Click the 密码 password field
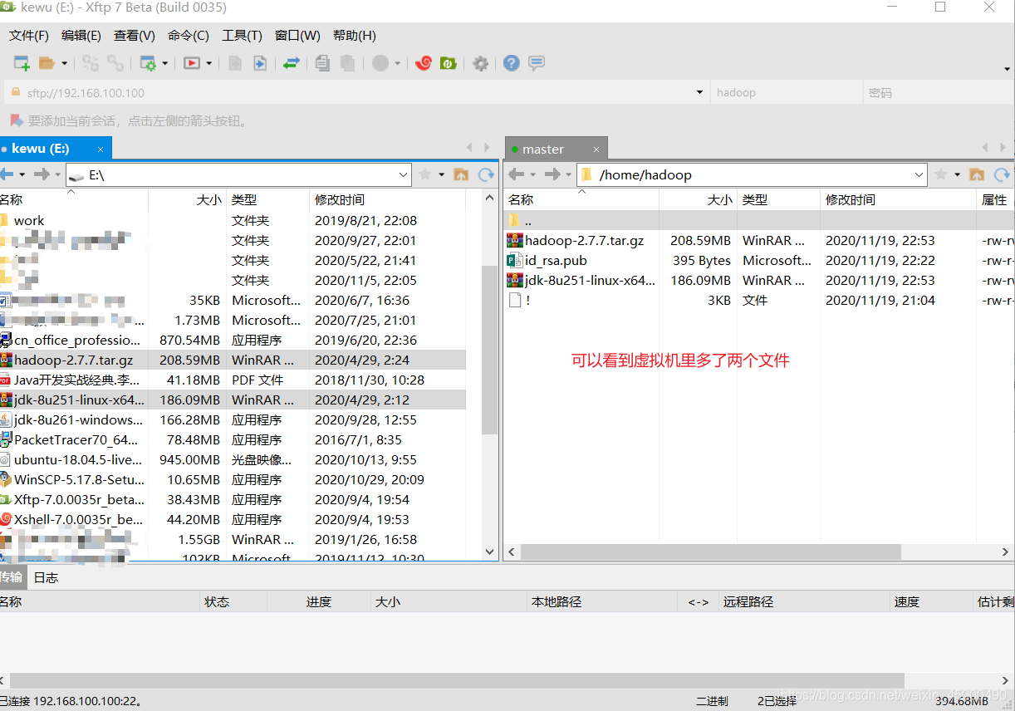 [937, 93]
